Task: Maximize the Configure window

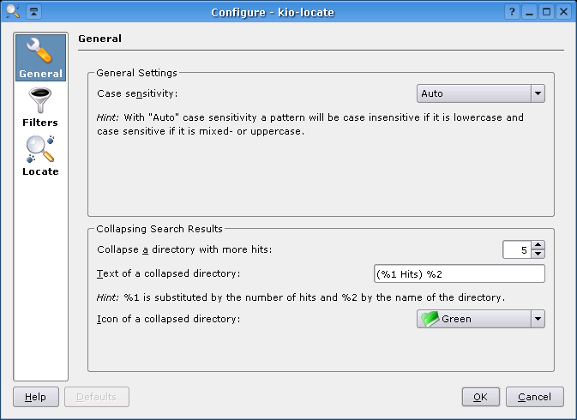Action: (546, 12)
